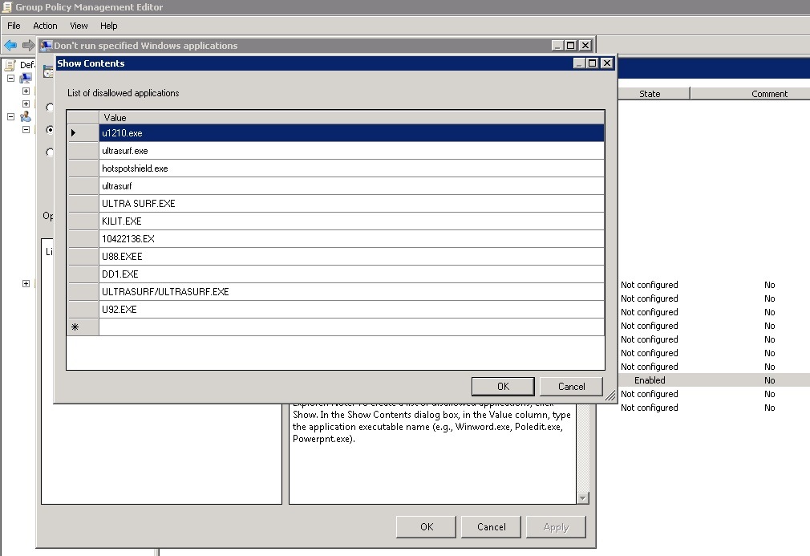Select the KILIT.EXE entry
The image size is (810, 556).
tap(351, 221)
